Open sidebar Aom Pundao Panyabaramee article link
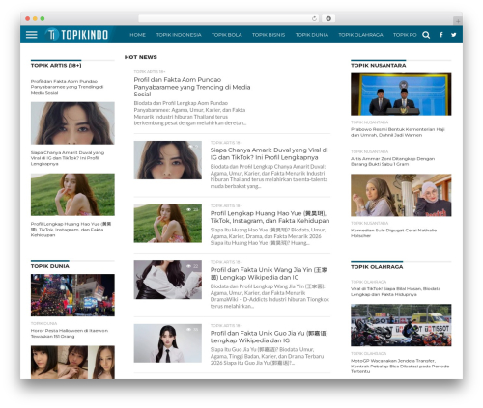 pos(67,87)
